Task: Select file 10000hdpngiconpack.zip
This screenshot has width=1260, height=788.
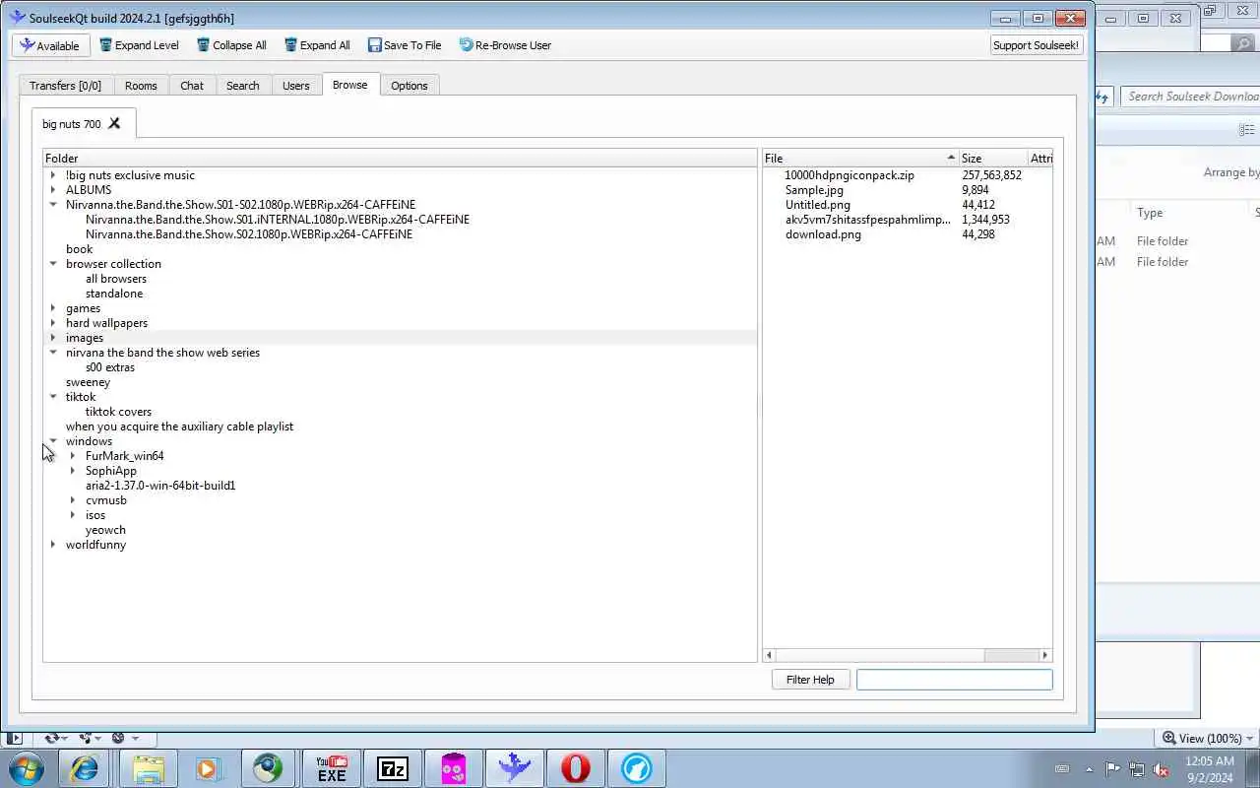Action: (x=850, y=175)
